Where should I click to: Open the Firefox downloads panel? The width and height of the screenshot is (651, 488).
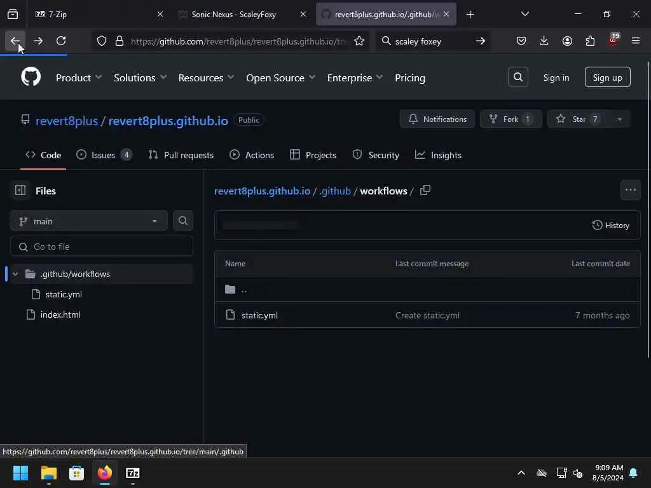[544, 41]
